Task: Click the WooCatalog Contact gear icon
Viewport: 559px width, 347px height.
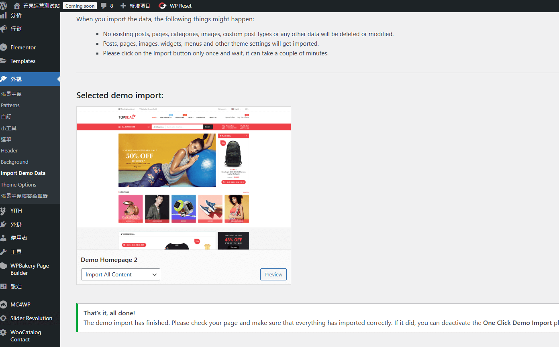Action: pyautogui.click(x=4, y=333)
